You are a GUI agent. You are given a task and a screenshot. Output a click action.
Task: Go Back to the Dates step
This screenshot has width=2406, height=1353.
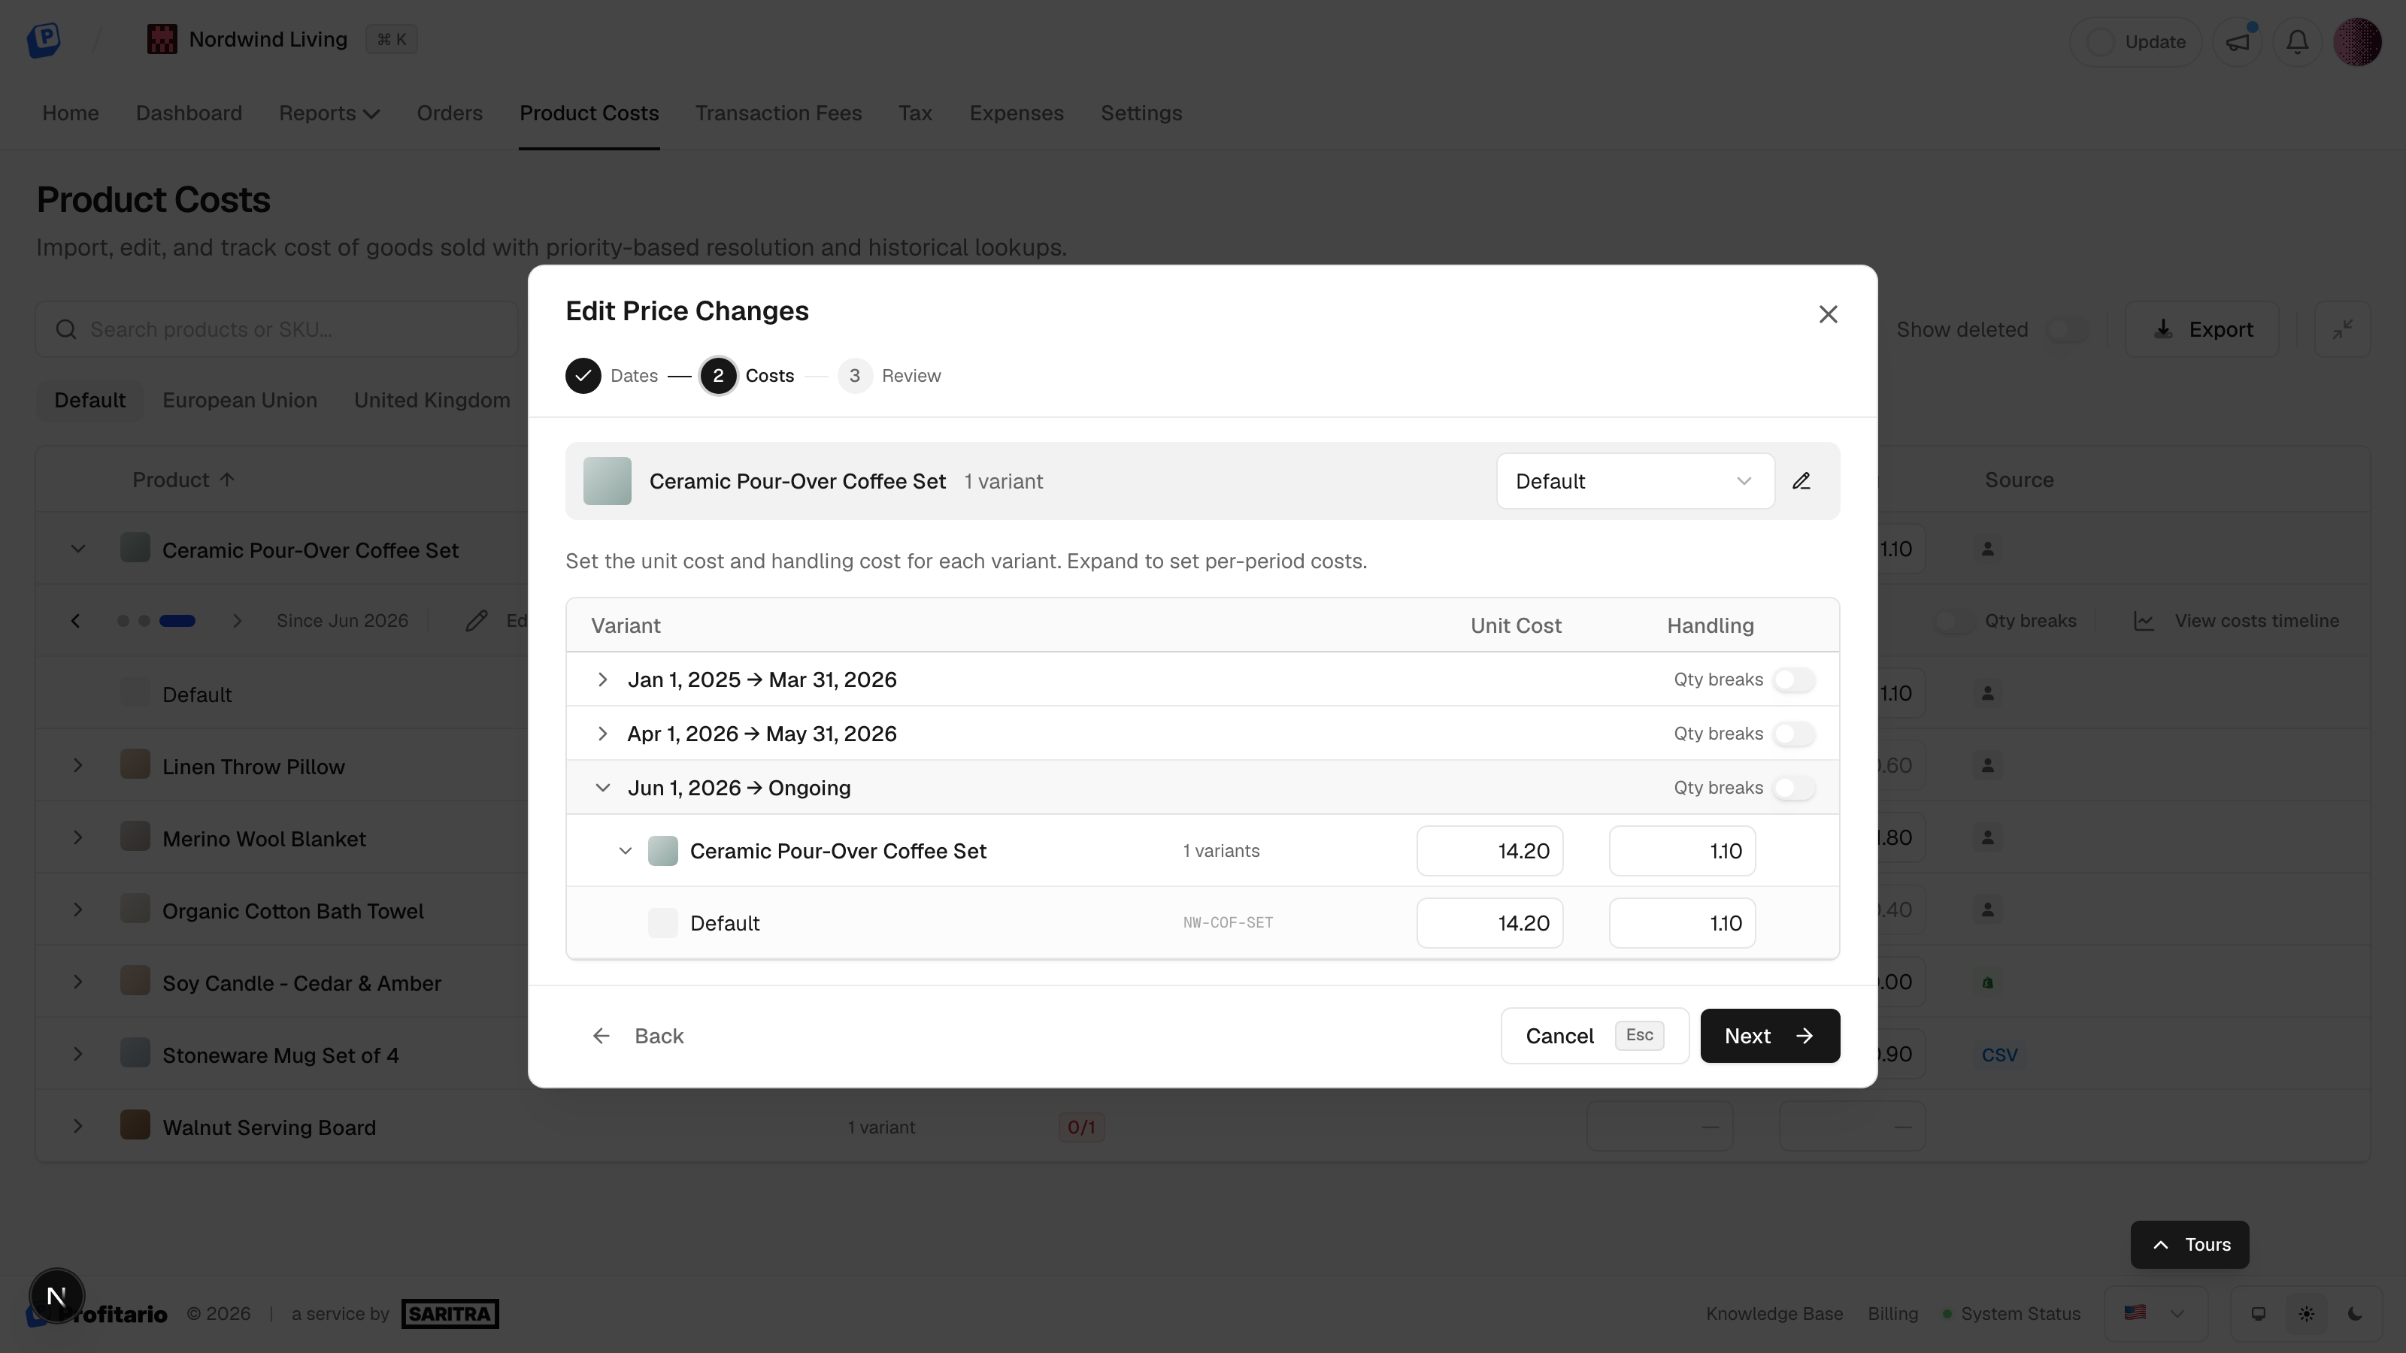tap(638, 1036)
